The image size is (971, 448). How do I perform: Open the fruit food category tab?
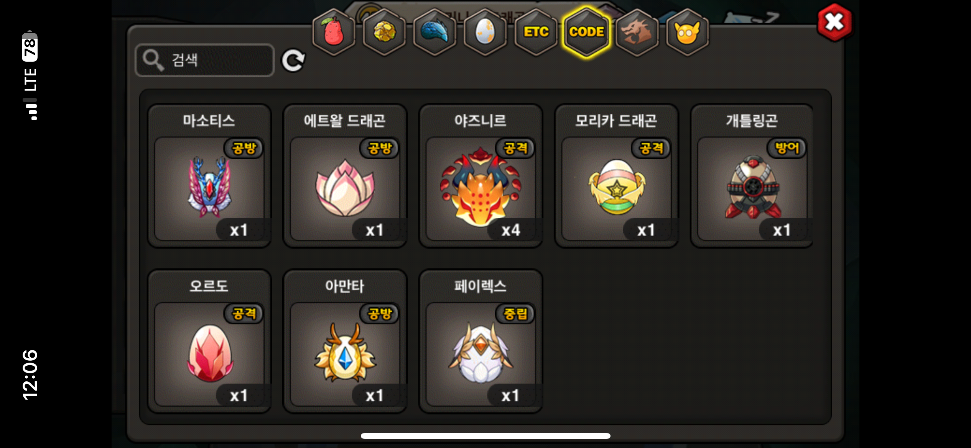click(334, 32)
